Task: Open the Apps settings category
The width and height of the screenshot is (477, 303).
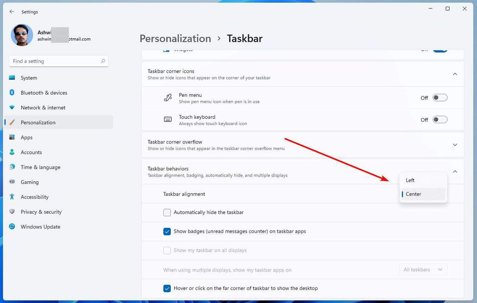Action: 58,137
